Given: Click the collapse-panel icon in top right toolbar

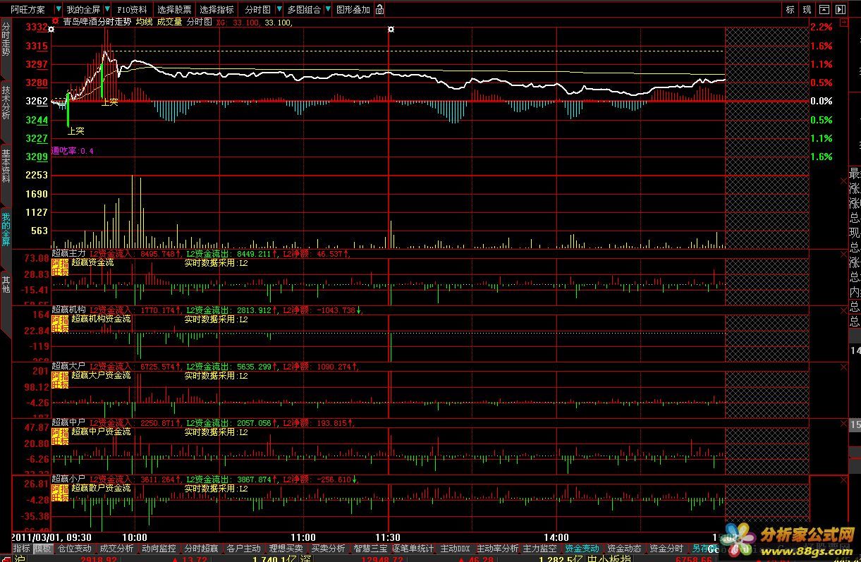Looking at the screenshot, I should 824,10.
